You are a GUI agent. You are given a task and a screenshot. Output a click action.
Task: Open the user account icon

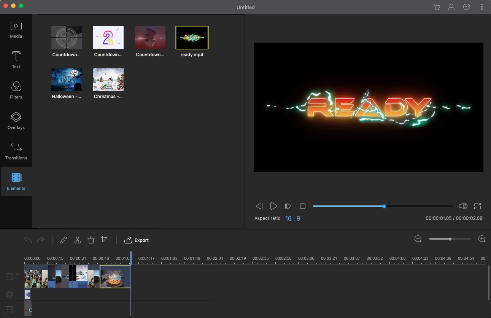[451, 7]
